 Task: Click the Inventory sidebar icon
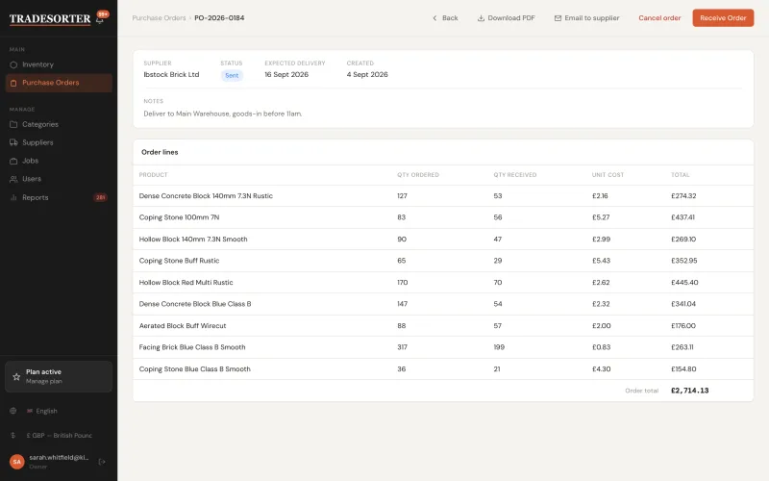(x=13, y=64)
